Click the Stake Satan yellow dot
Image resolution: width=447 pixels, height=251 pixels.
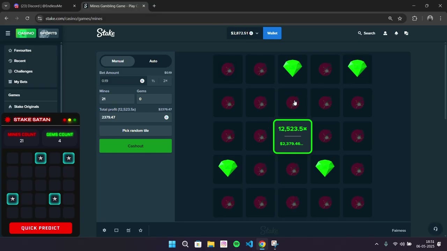[x=69, y=120]
